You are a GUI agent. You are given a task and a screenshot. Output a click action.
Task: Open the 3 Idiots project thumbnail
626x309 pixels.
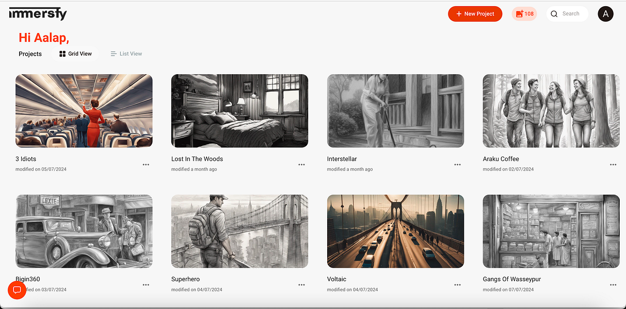click(x=84, y=111)
